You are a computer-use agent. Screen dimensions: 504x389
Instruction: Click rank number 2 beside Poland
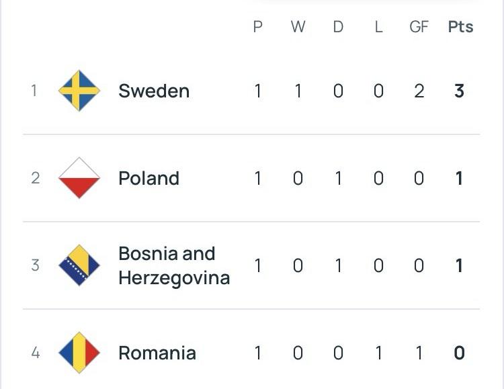pos(36,178)
